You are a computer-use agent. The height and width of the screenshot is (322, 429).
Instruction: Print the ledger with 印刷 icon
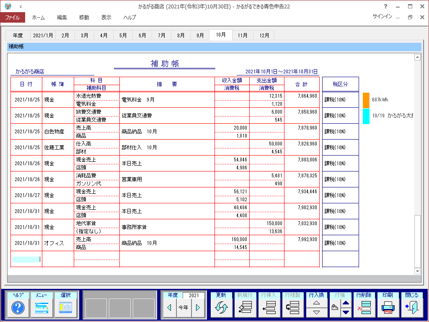coord(388,307)
